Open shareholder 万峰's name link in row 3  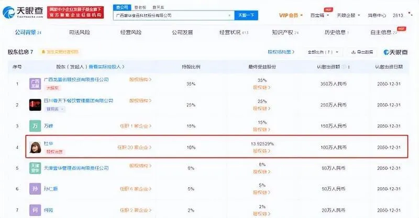coord(48,126)
